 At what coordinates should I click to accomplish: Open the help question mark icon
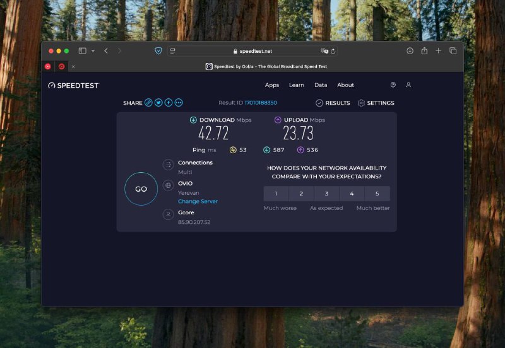(393, 84)
